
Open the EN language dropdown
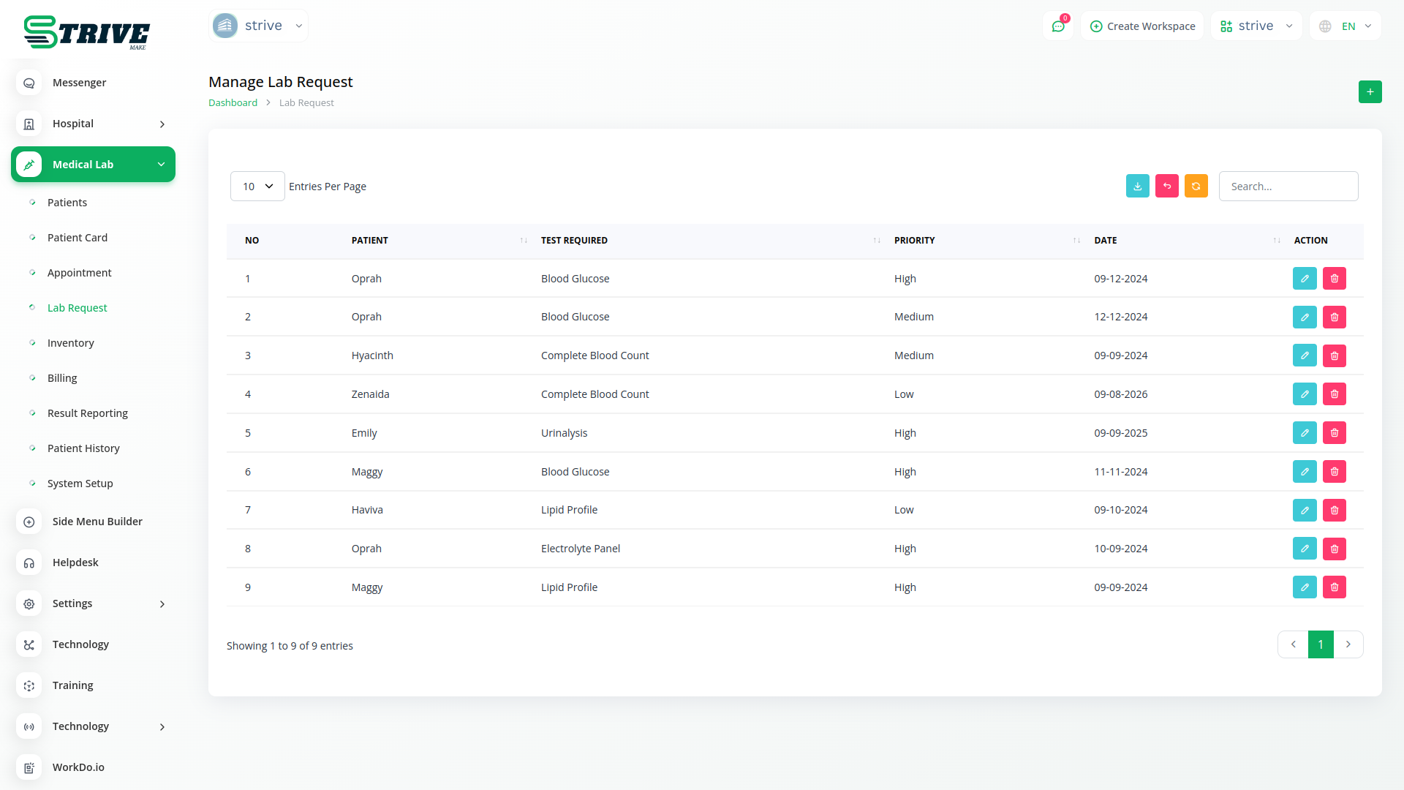pos(1345,26)
